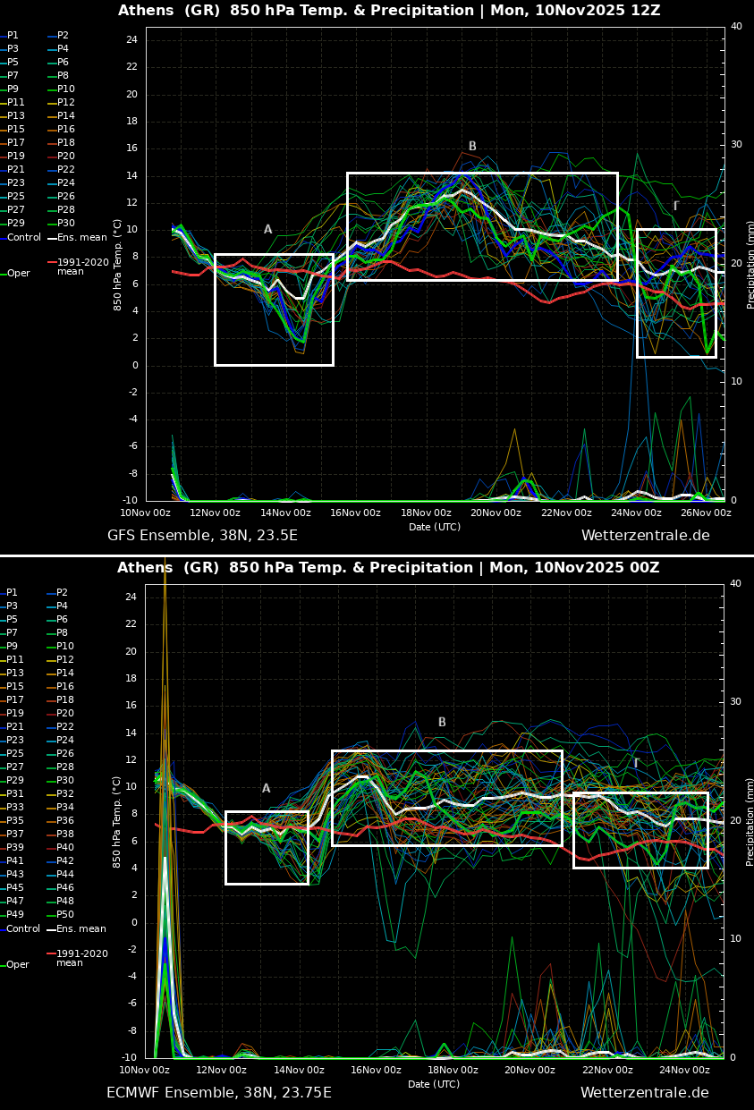Viewport: 754px width, 1110px height.
Task: Click box label B in the GFS chart
Action: pyautogui.click(x=472, y=147)
